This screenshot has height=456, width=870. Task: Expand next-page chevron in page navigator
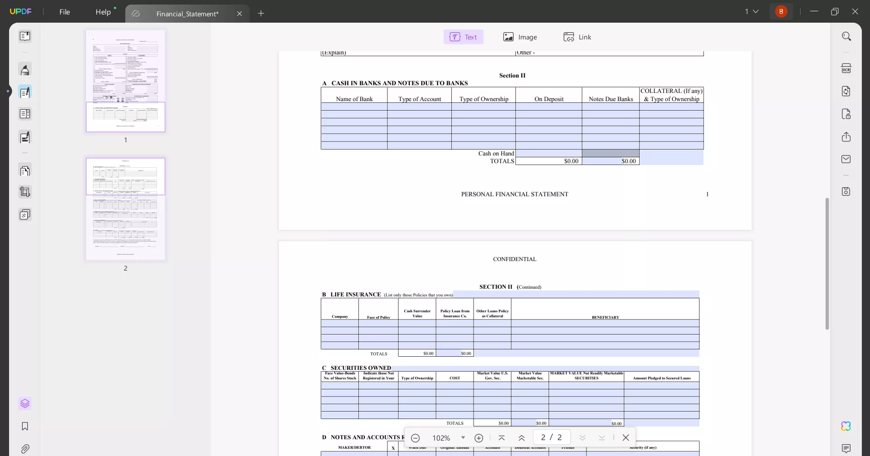583,437
